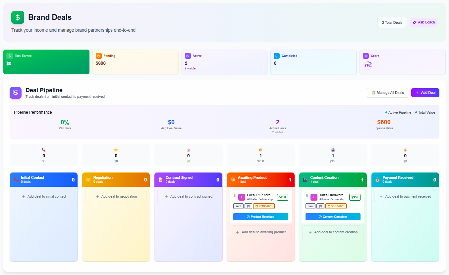Click the drag handle on Tim's Hardware card
The width and height of the screenshot is (449, 275).
click(x=307, y=196)
